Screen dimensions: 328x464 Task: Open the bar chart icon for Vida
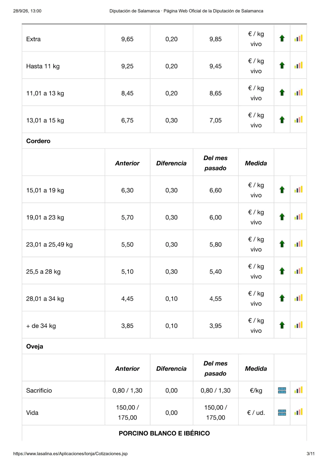point(298,412)
